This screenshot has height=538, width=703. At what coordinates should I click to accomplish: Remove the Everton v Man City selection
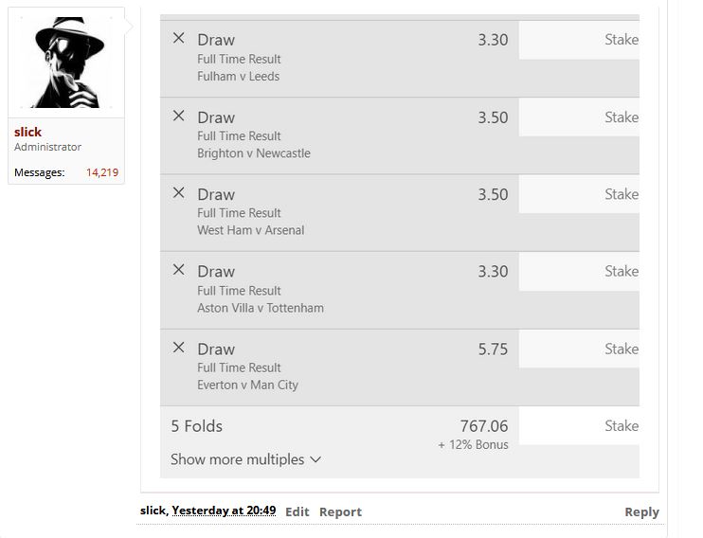[178, 348]
